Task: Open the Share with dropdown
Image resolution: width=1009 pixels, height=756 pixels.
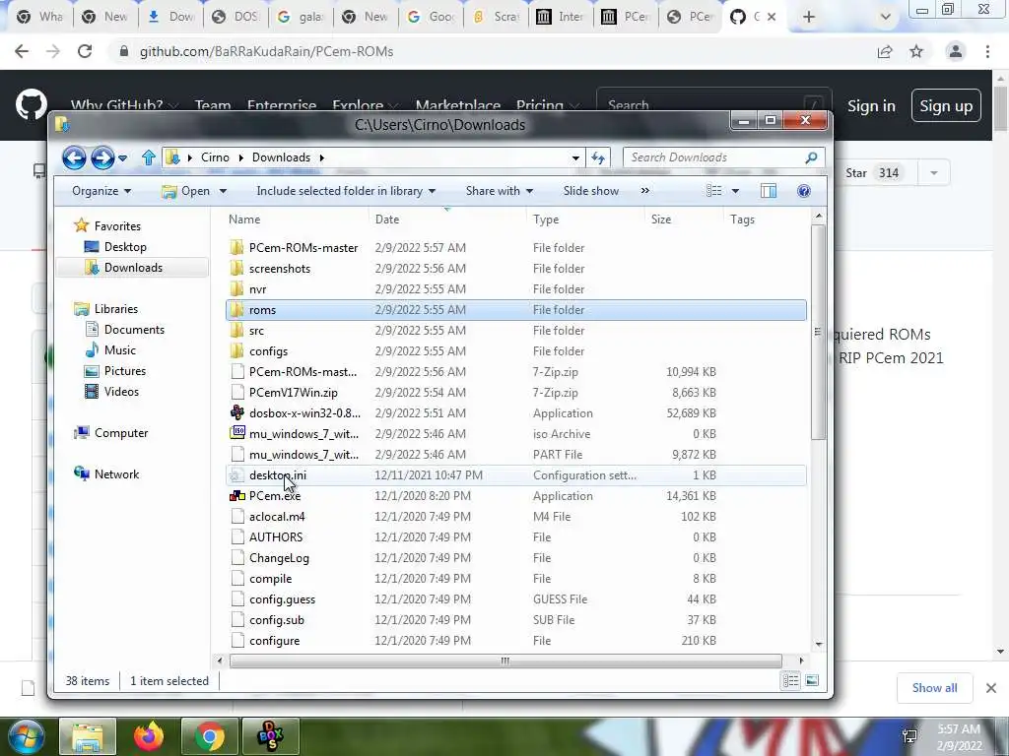Action: pos(500,191)
